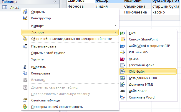Screen dimensions: 181x112
Task: Export to База данных ODBC
Action: 148,78
